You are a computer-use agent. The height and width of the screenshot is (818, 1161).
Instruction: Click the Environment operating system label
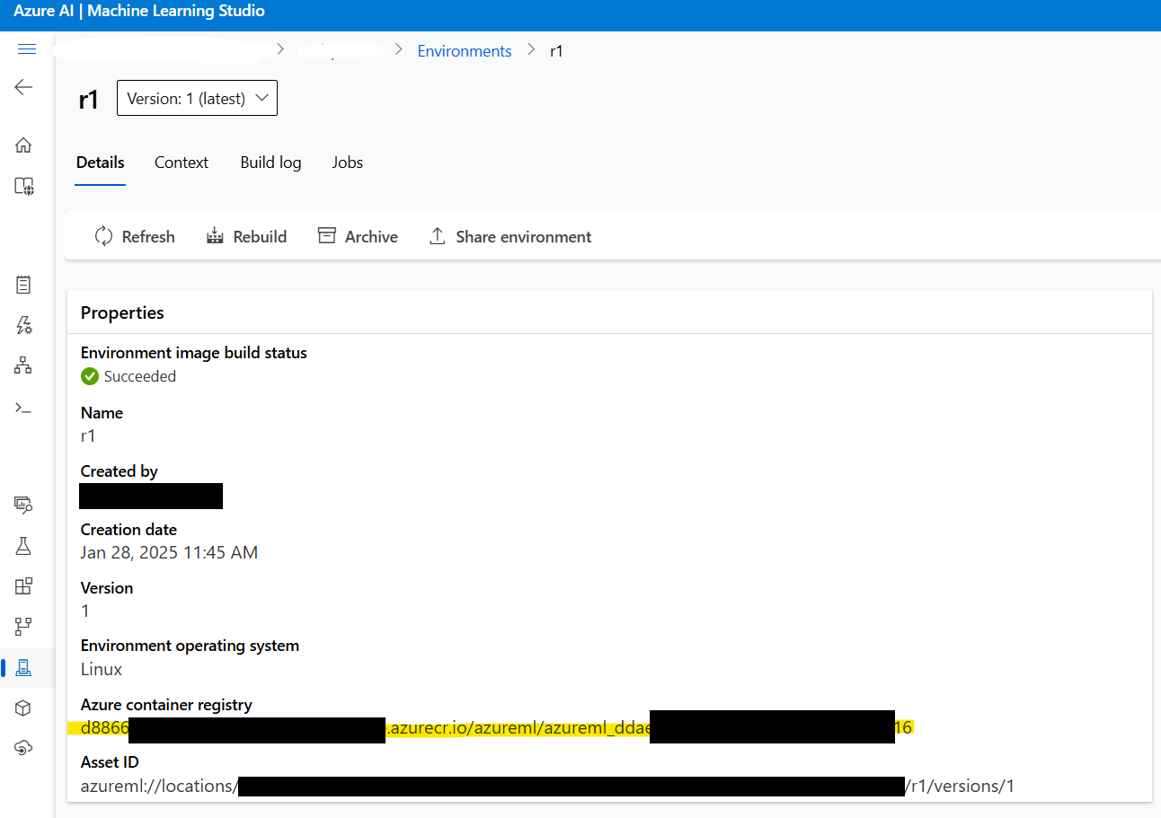point(190,646)
